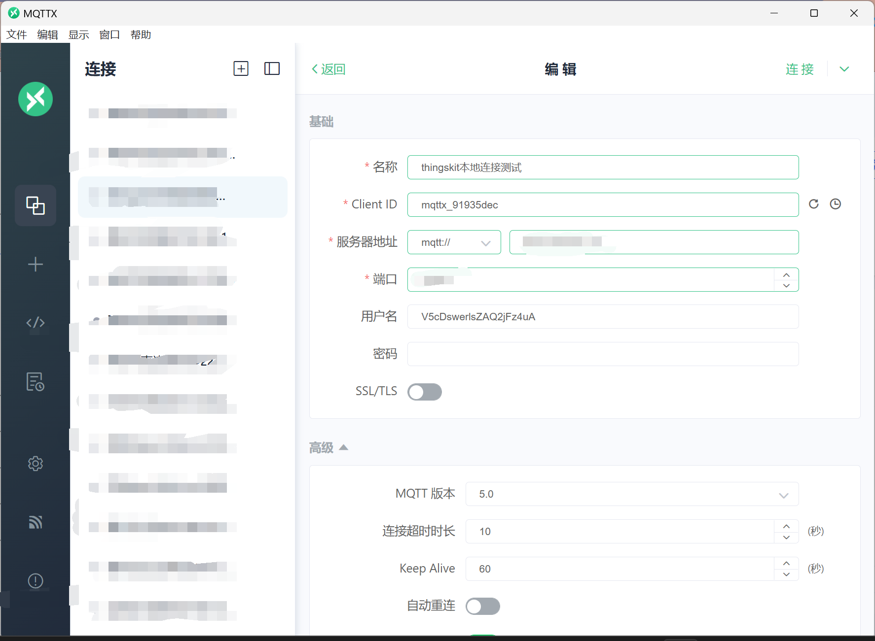Decrease 连接超时时长 value

click(x=787, y=537)
